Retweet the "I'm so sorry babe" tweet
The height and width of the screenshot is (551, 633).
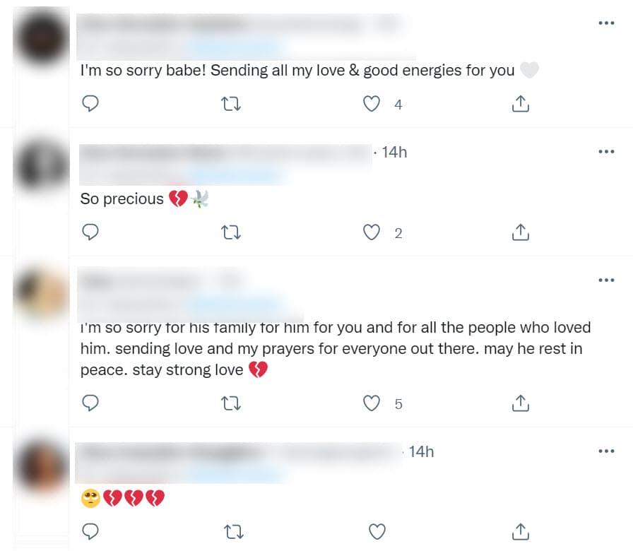[231, 103]
